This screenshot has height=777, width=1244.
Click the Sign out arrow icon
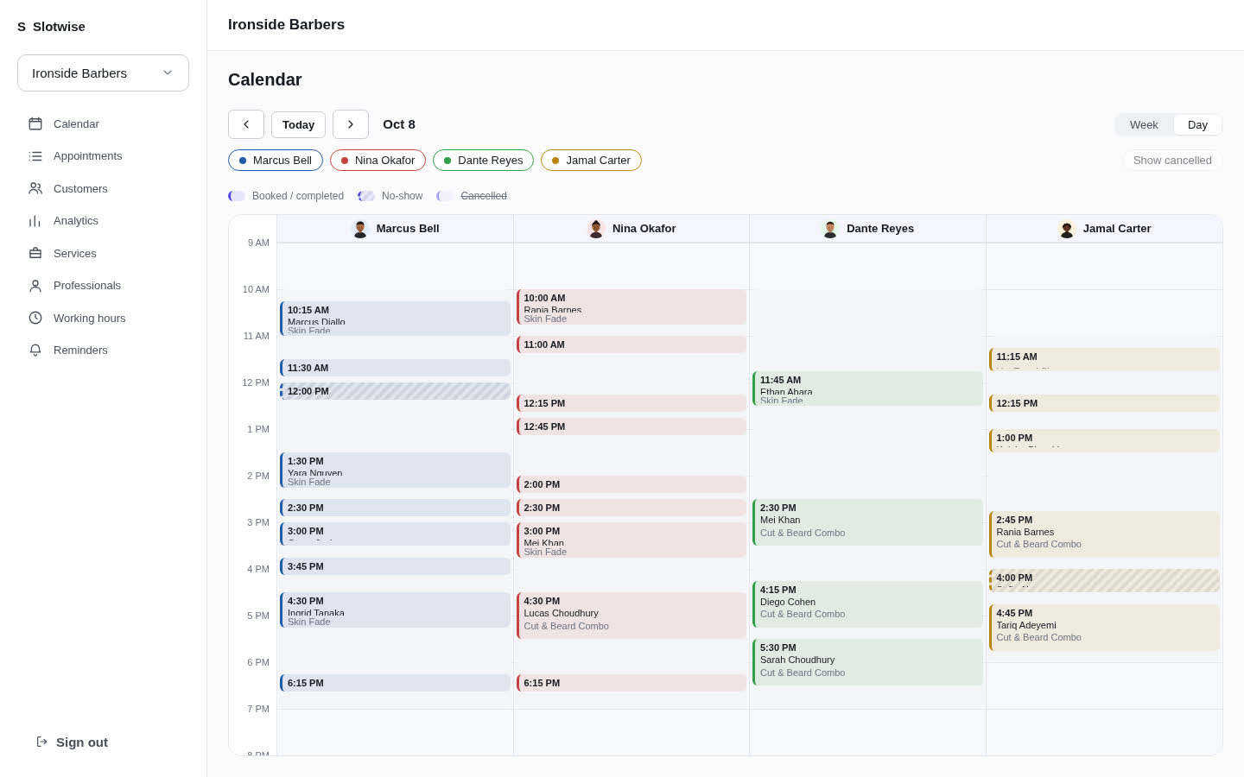(41, 742)
